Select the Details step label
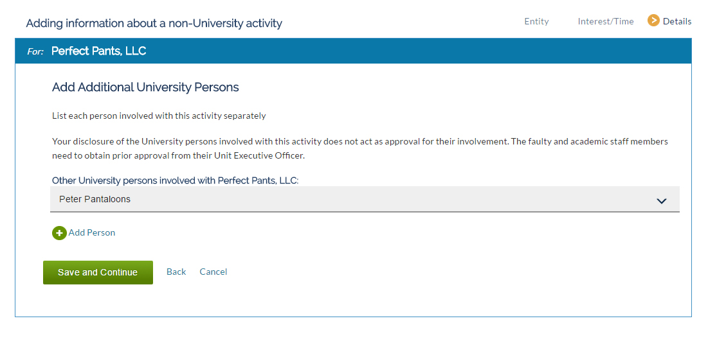708x339 pixels. tap(677, 21)
